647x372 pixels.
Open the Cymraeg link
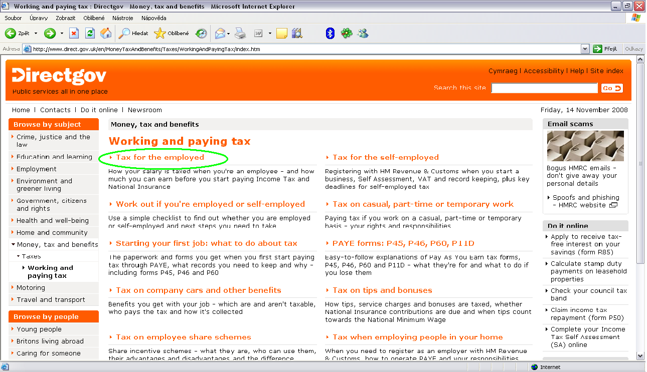point(503,71)
